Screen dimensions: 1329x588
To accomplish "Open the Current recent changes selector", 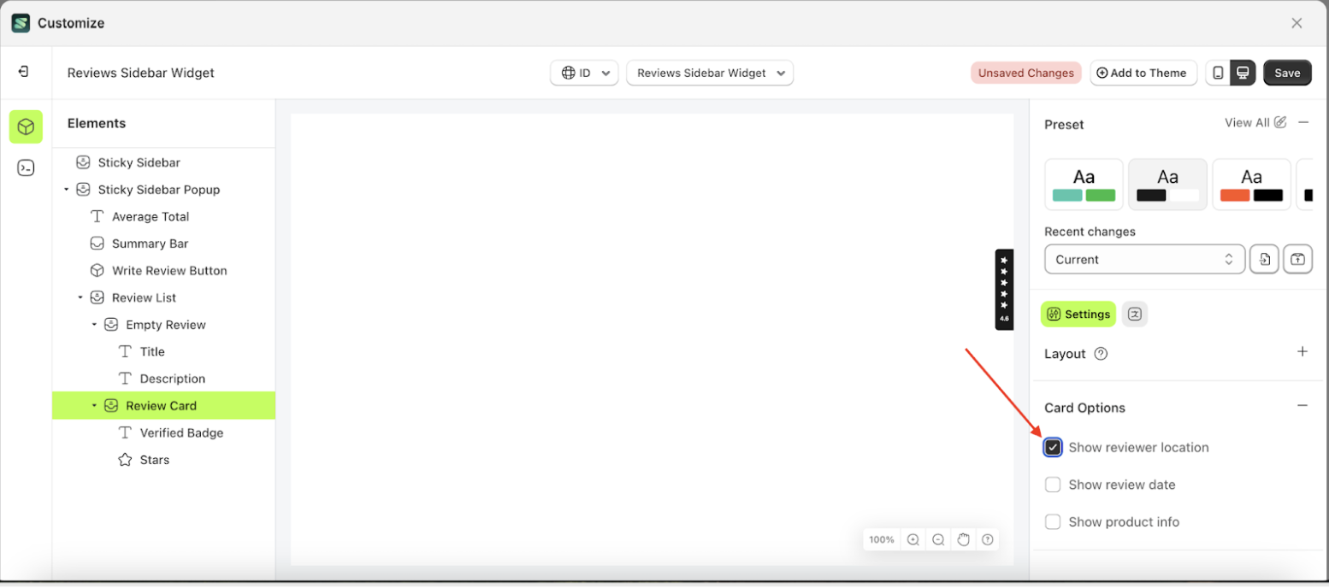I will 1144,259.
